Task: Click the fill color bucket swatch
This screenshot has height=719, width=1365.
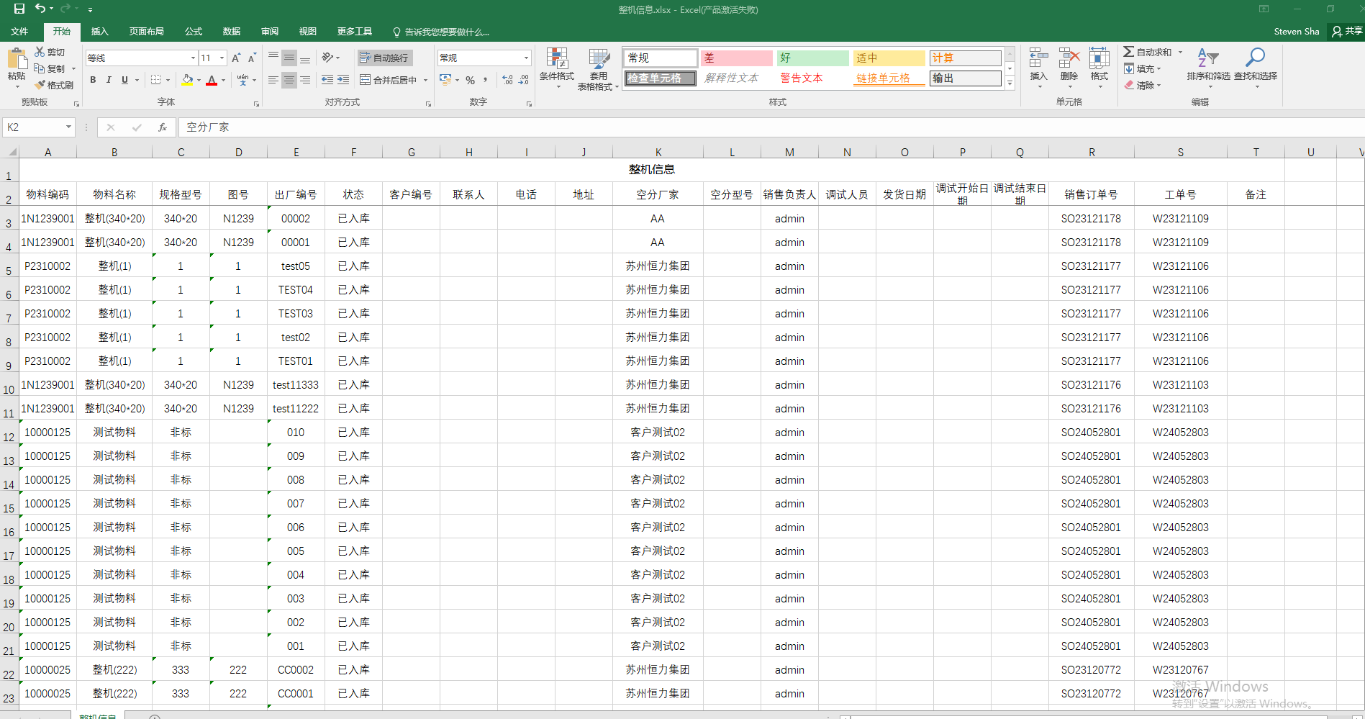Action: point(187,80)
